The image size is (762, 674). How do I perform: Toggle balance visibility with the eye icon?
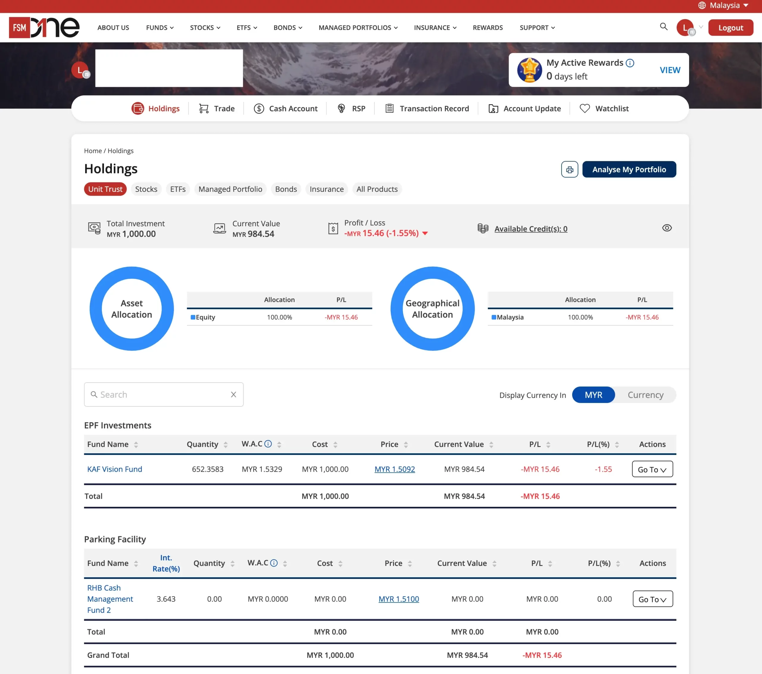(667, 228)
